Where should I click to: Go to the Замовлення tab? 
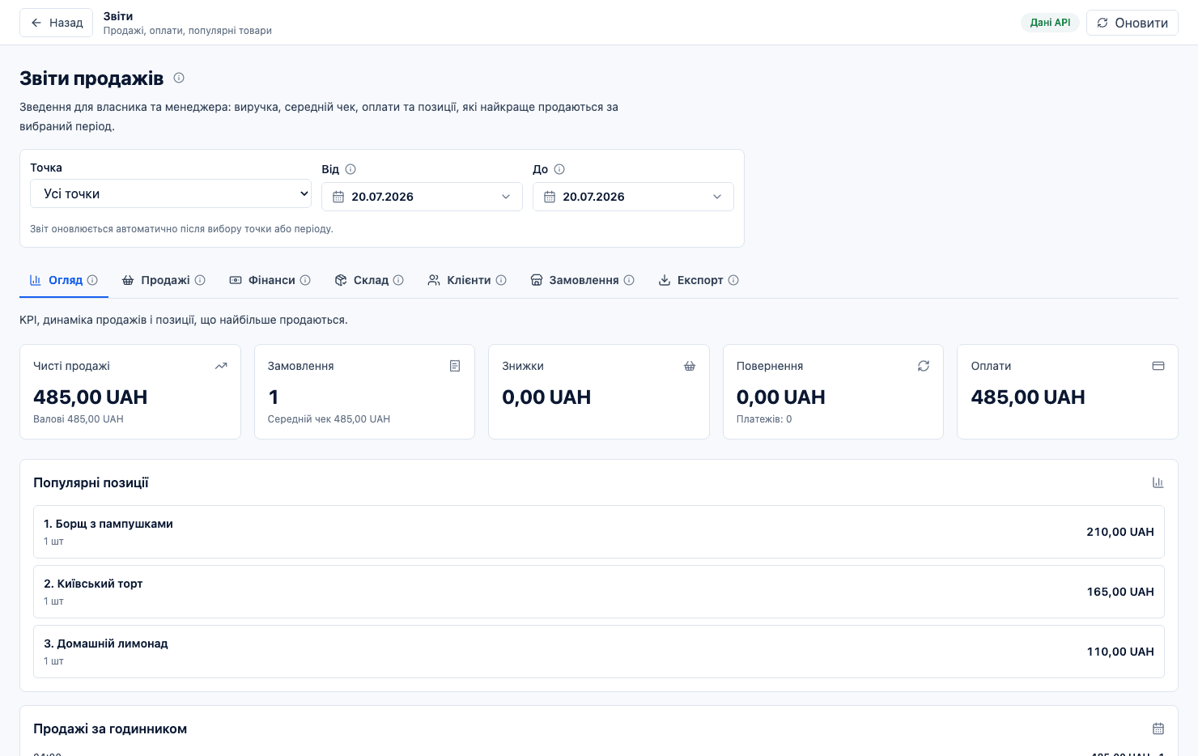(x=582, y=280)
